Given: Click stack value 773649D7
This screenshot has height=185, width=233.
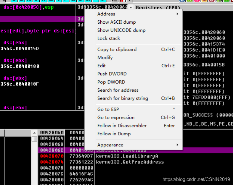Looking at the screenshot, I should click(x=81, y=156).
